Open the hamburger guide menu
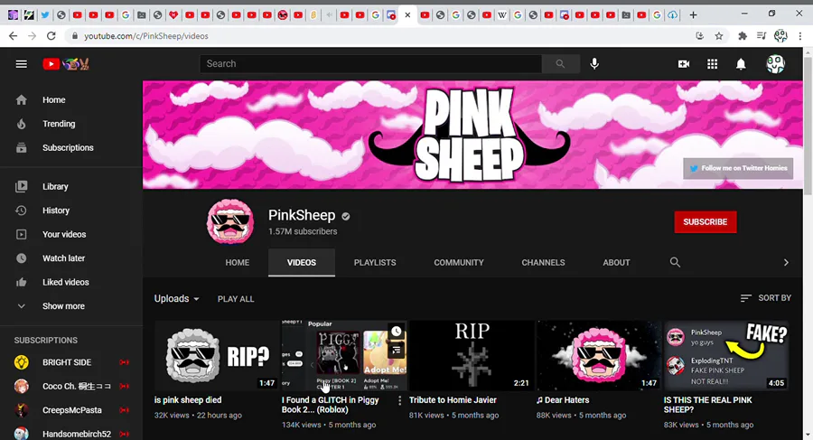The image size is (813, 440). coord(22,64)
